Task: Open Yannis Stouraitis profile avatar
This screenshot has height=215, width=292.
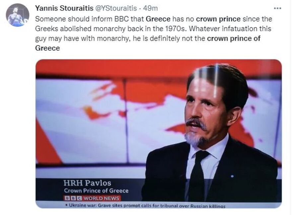Action: (x=17, y=15)
